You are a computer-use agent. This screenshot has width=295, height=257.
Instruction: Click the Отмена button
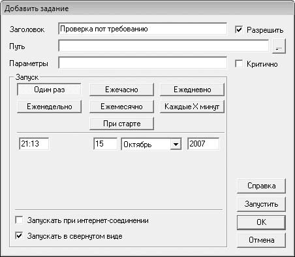point(261,240)
